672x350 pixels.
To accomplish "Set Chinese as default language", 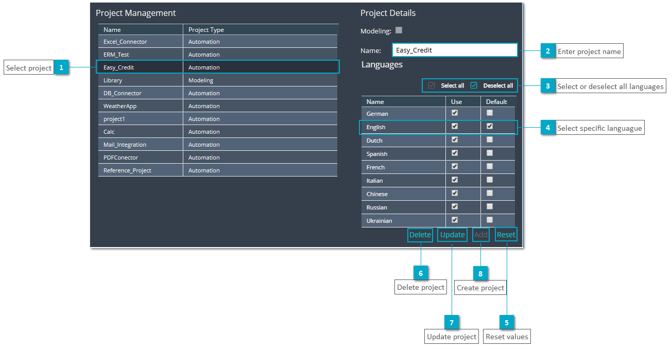I will tap(490, 193).
